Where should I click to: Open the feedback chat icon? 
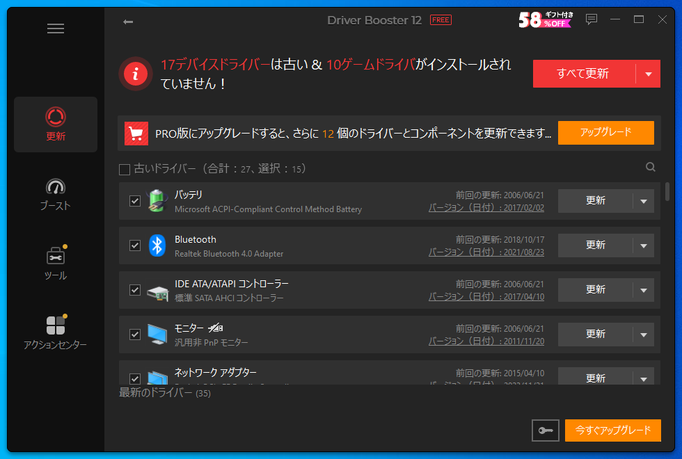[591, 19]
